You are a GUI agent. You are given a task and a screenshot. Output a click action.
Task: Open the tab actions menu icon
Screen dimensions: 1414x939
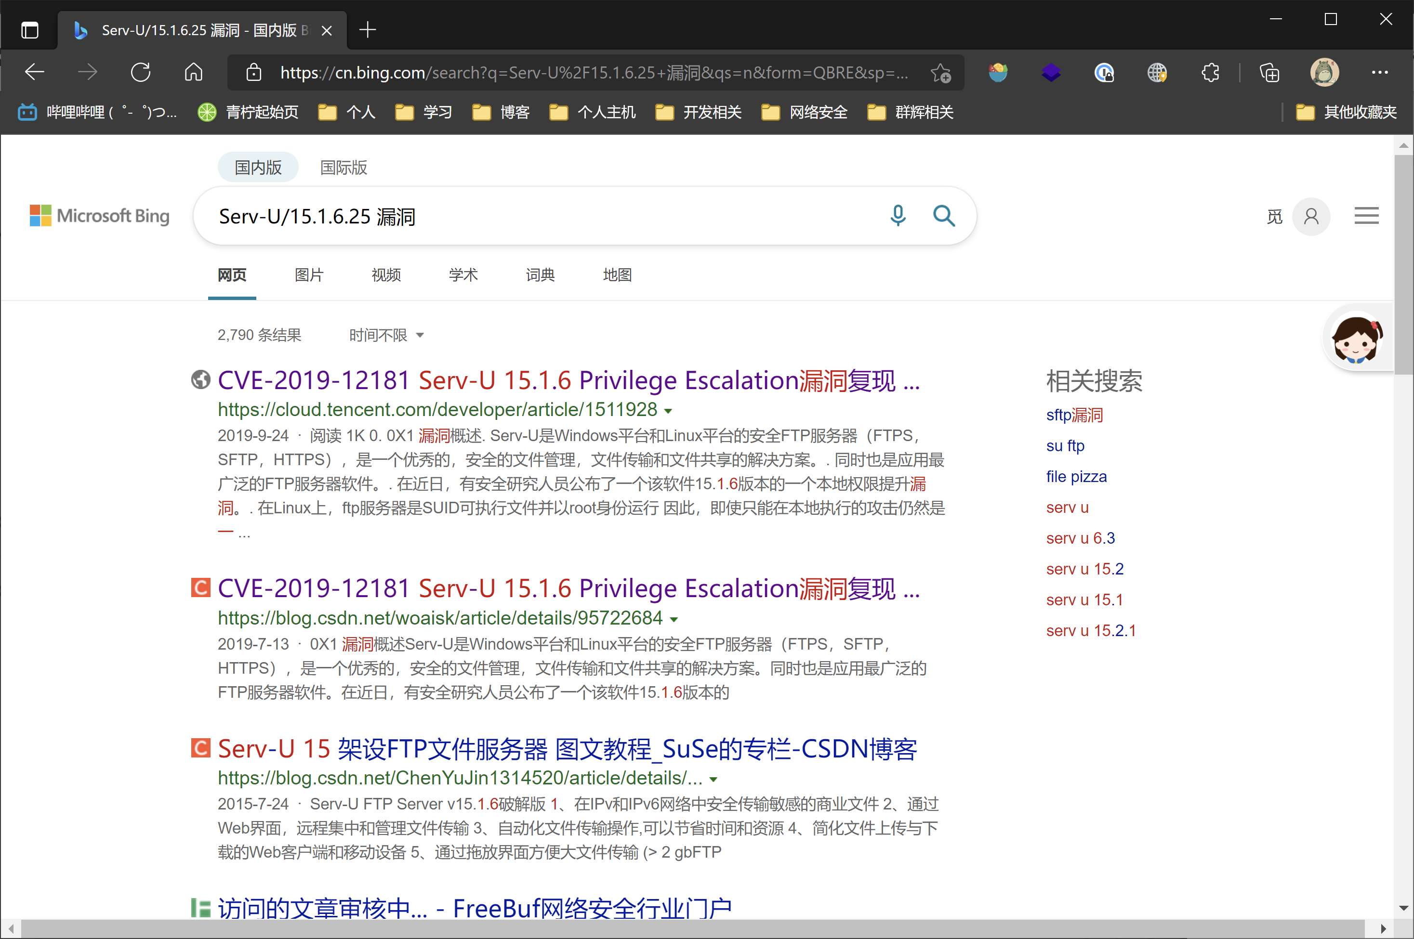click(x=29, y=30)
